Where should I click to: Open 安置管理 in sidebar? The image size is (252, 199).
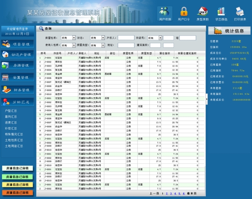pyautogui.click(x=17, y=77)
